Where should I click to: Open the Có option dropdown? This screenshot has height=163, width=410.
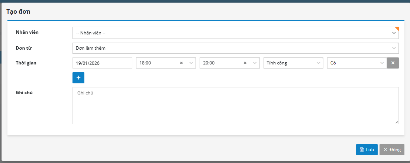356,63
